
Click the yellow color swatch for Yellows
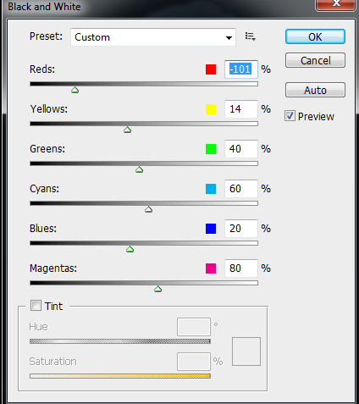(x=211, y=109)
